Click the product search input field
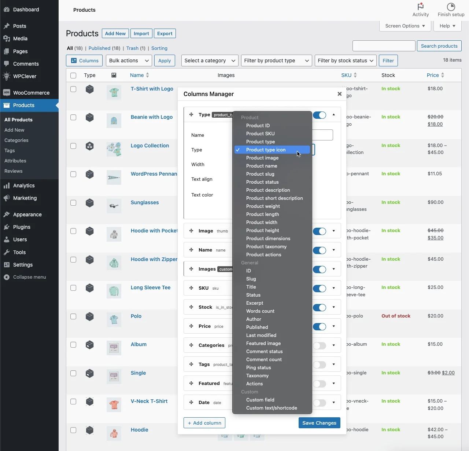 [384, 46]
